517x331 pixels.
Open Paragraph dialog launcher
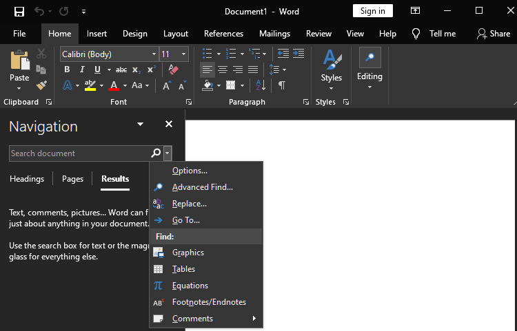[306, 103]
